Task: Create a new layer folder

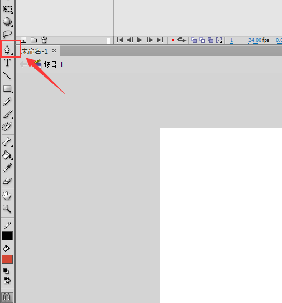Action: pyautogui.click(x=34, y=40)
